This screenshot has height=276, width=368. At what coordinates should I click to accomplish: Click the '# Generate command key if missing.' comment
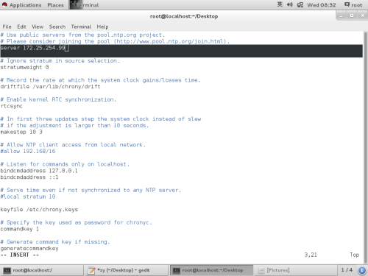(x=55, y=241)
